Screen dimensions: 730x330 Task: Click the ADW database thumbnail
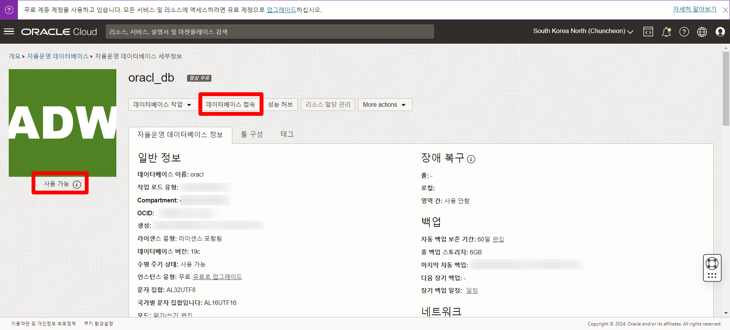(62, 123)
